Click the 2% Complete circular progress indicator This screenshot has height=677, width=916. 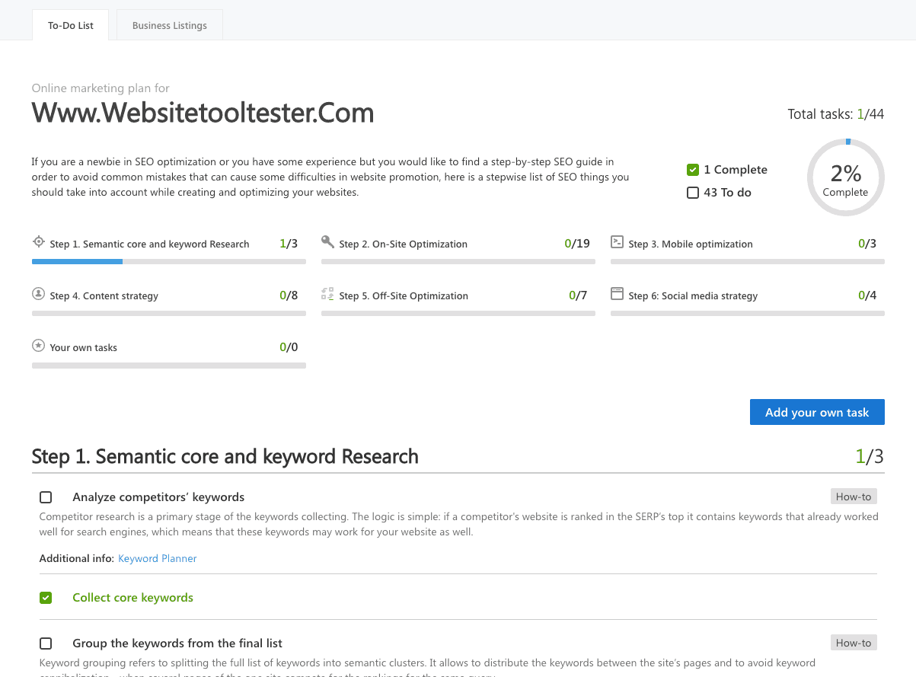(x=845, y=177)
